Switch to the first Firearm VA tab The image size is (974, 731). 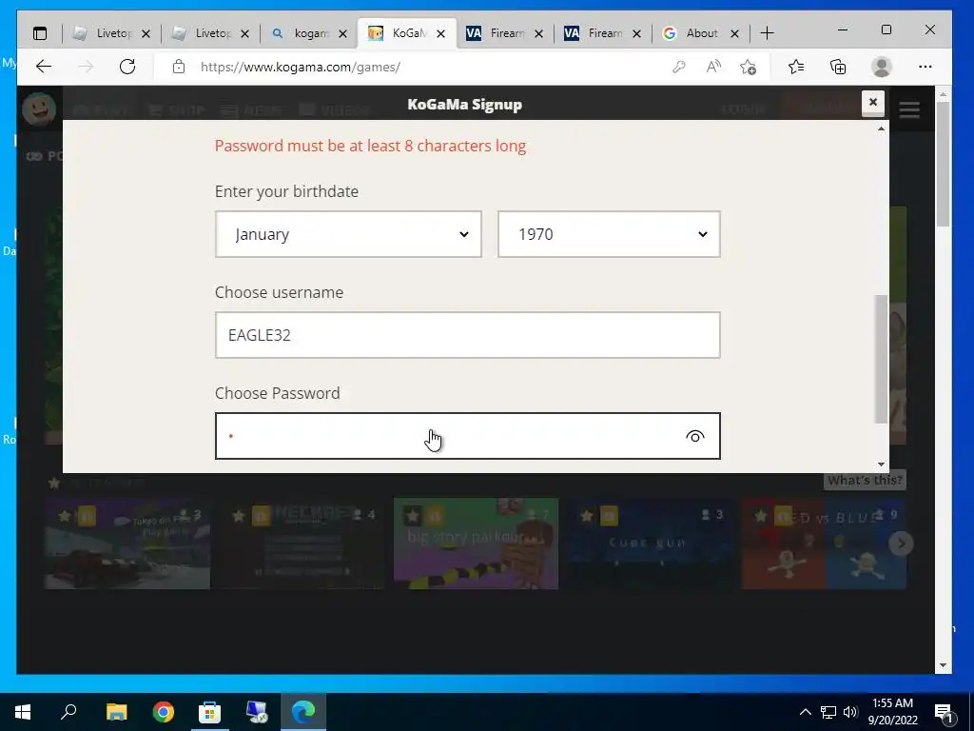click(x=505, y=33)
